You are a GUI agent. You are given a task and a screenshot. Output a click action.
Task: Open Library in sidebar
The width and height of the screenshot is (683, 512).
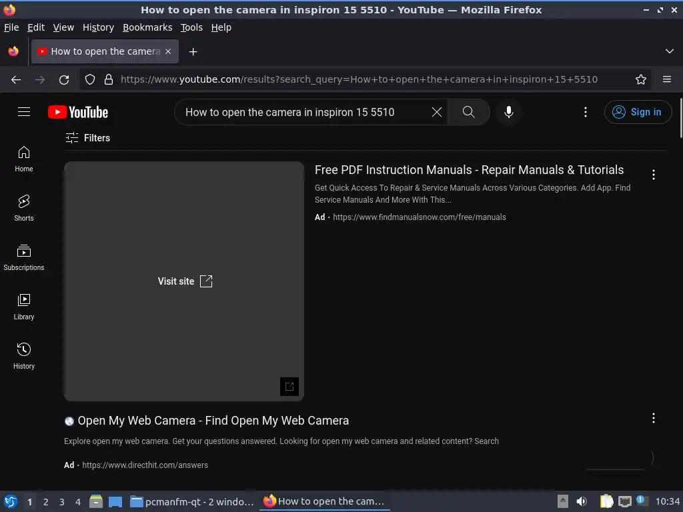click(24, 307)
